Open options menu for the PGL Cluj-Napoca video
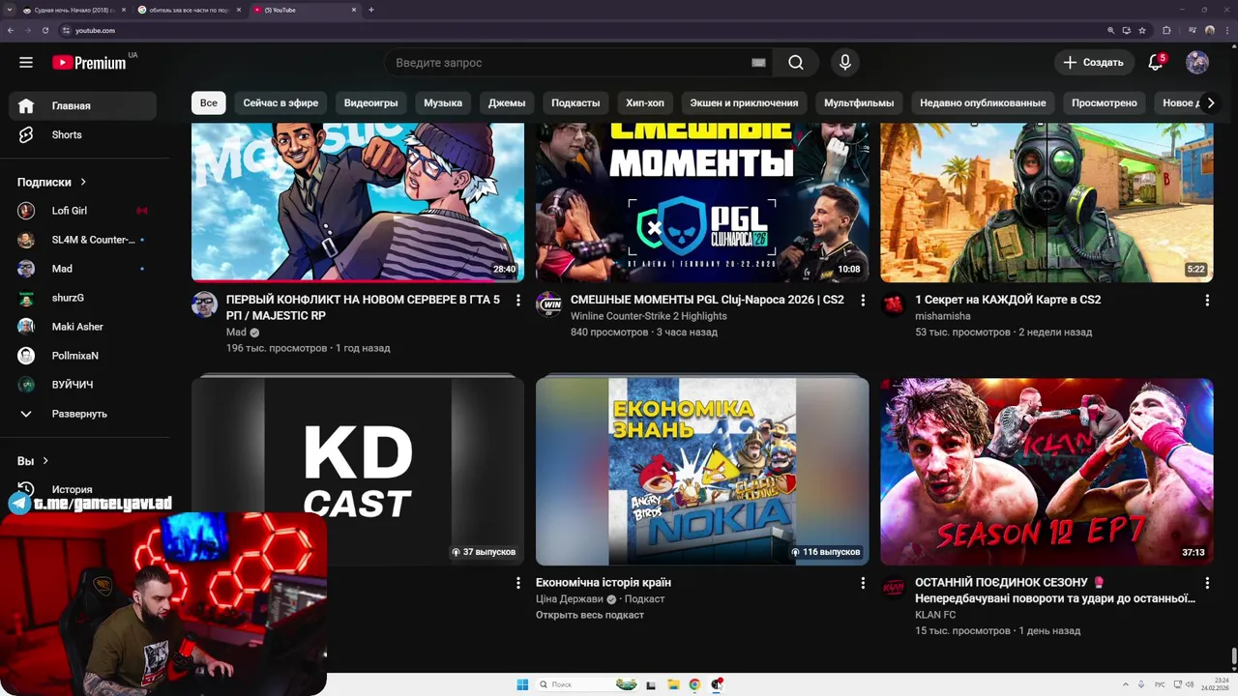1238x696 pixels. [863, 301]
